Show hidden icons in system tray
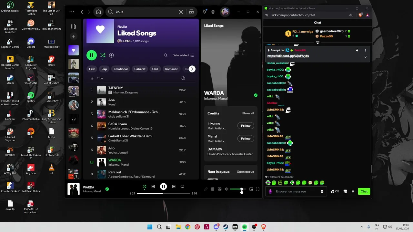413x232 pixels. [x=362, y=227]
